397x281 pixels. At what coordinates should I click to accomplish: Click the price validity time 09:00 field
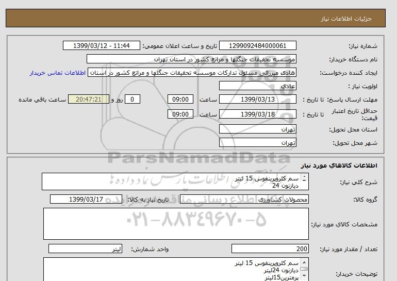tap(180, 114)
